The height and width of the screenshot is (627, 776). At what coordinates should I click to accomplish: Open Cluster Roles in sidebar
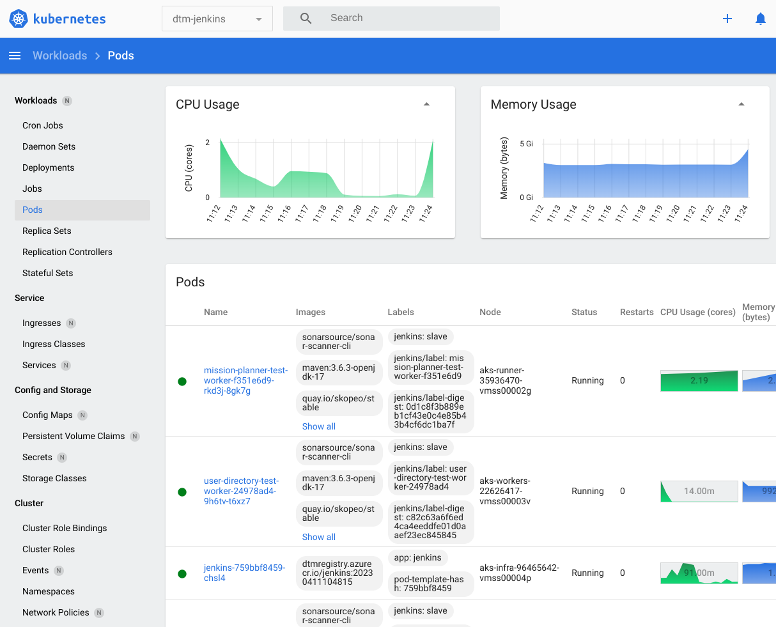coord(49,549)
